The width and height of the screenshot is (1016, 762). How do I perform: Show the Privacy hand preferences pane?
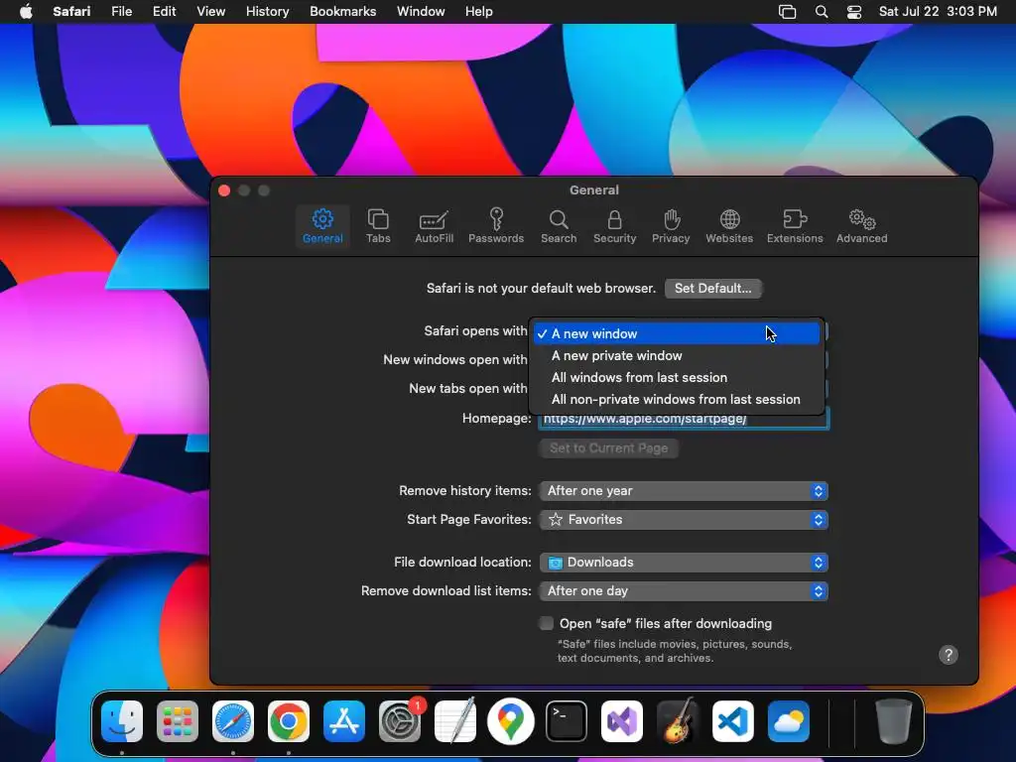tap(671, 226)
